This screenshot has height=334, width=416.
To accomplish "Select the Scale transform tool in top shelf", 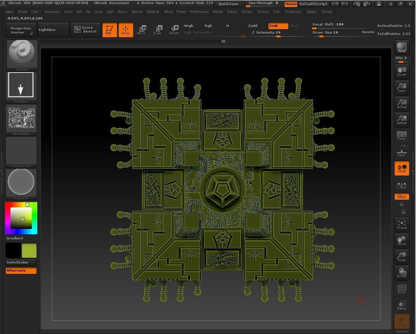I will (157, 30).
